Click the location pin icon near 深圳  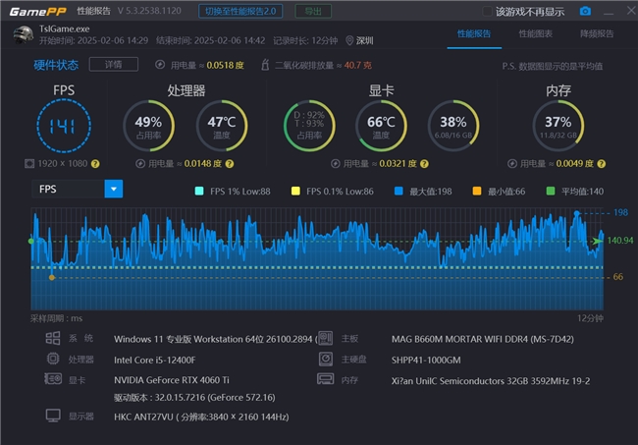click(x=349, y=40)
